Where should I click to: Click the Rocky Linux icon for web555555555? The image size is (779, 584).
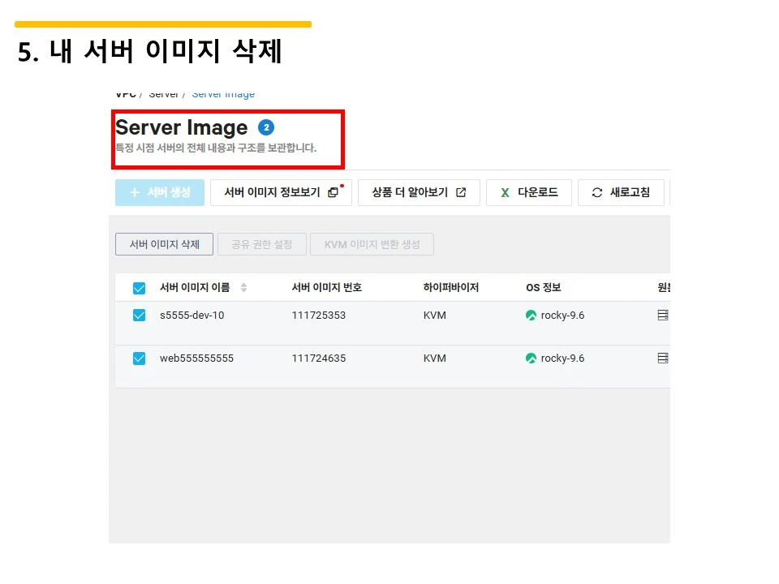531,359
